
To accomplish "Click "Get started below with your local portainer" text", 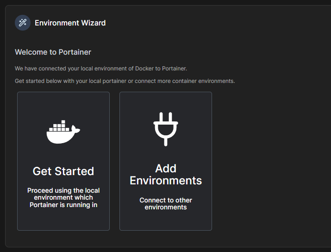I will click(125, 81).
